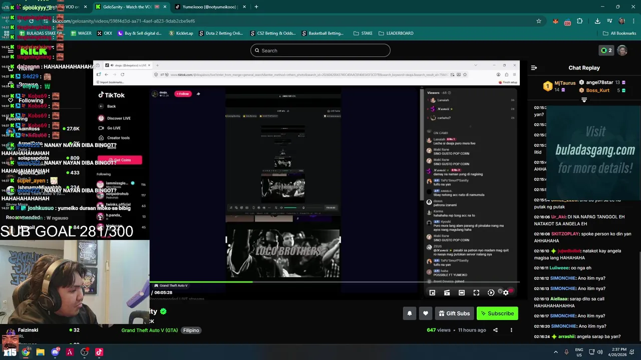Open Chrome downloads
The image size is (641, 360).
click(597, 21)
